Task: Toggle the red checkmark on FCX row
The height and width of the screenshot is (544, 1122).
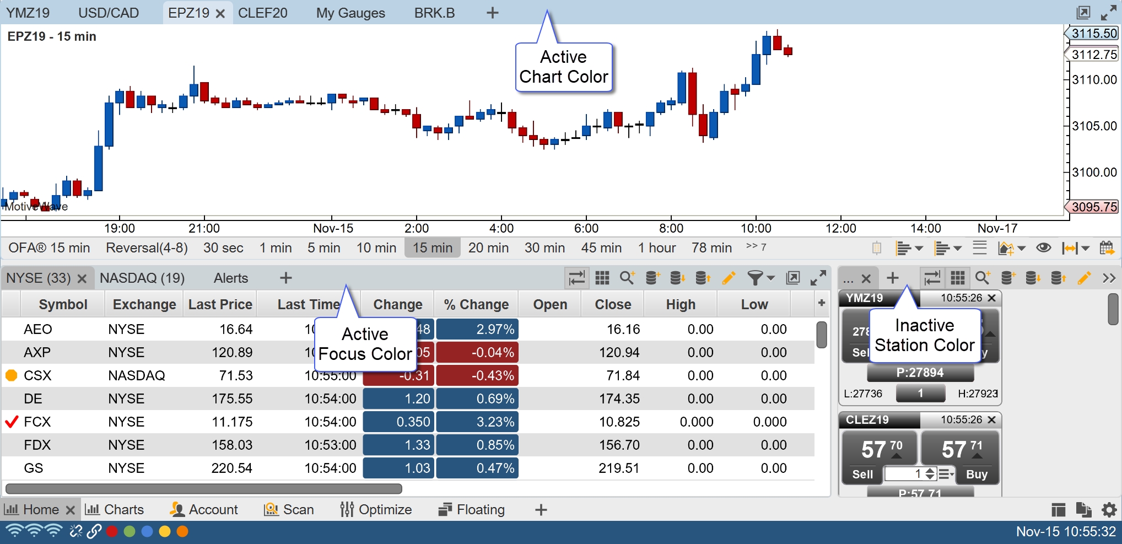Action: [x=12, y=422]
